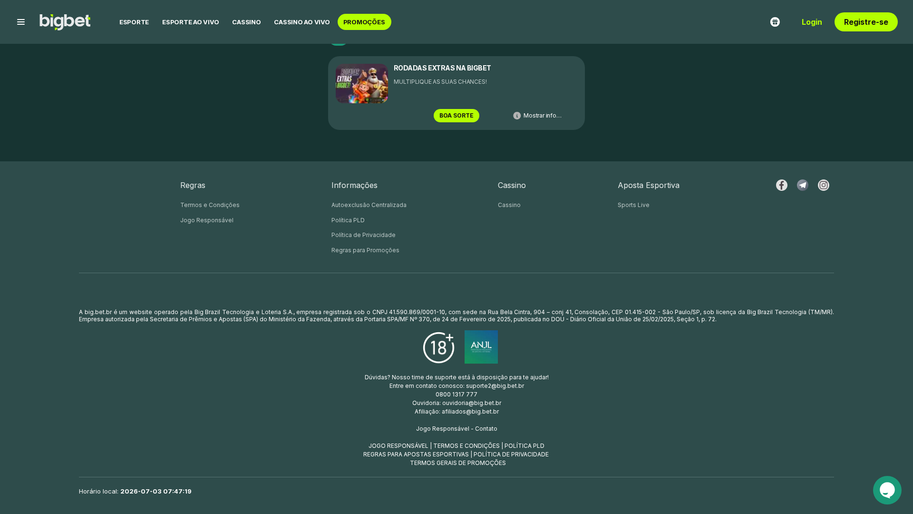
Task: Open the uppercase POLÍTICA DE PRIVACIDADE bottom link
Action: click(511, 455)
